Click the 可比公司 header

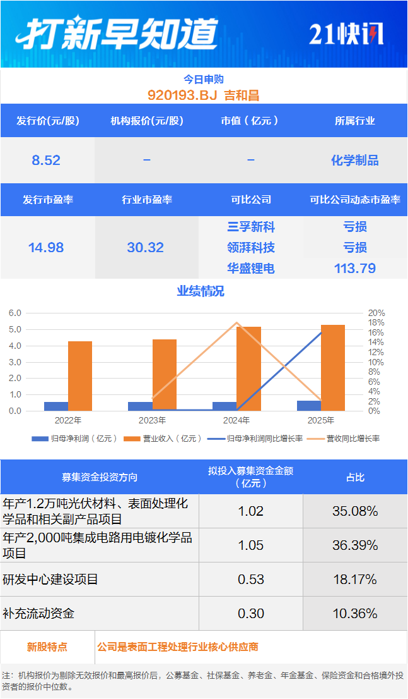(251, 200)
